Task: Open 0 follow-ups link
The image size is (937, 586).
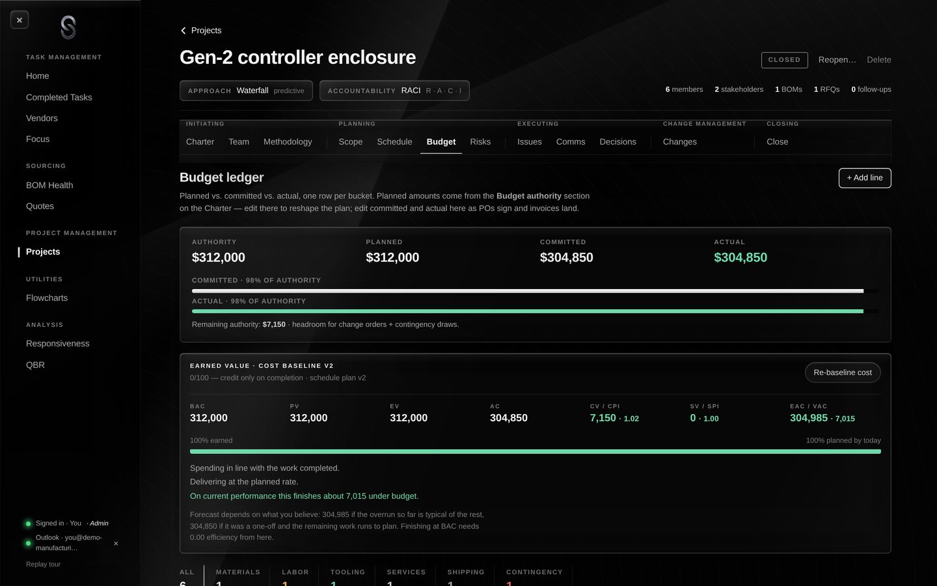Action: (x=871, y=89)
